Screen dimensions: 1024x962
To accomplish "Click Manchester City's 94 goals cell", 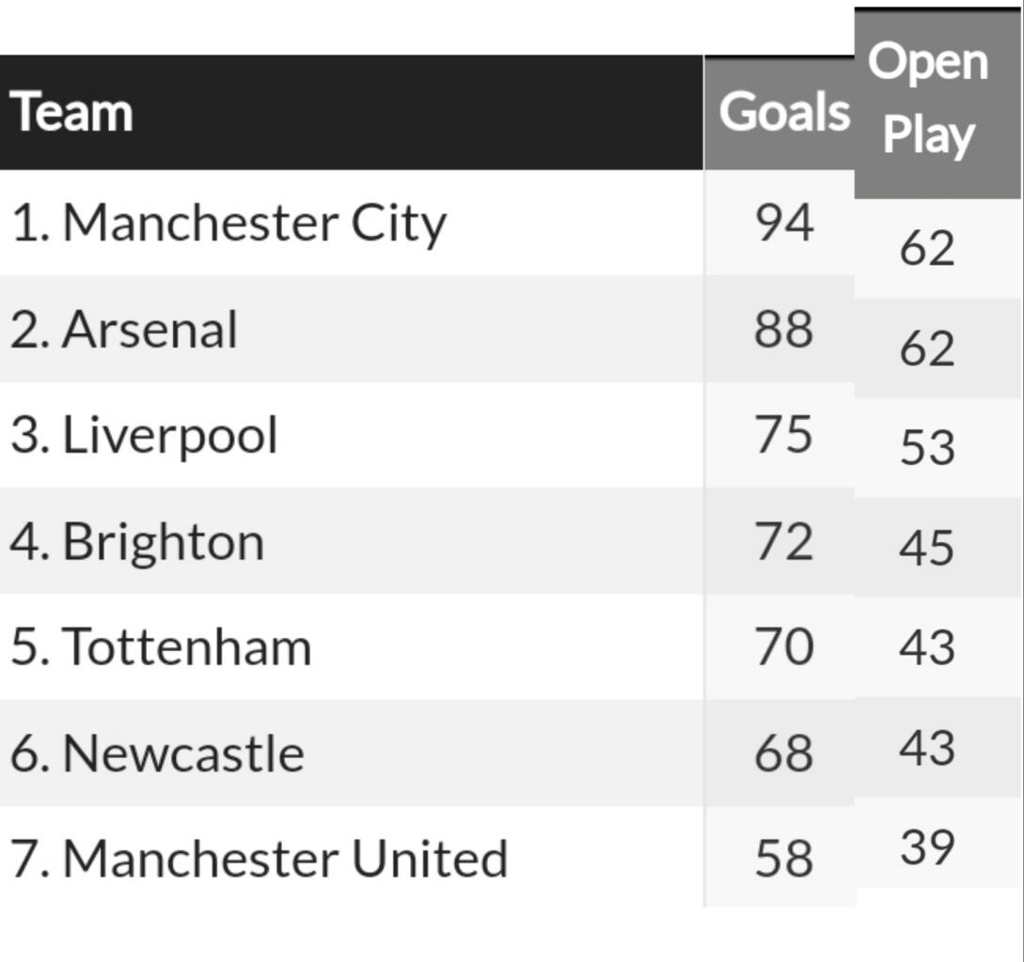I will coord(783,224).
